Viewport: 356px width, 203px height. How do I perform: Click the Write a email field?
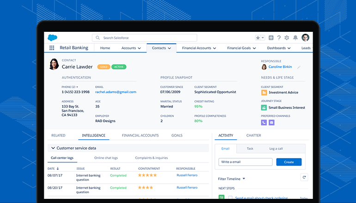[x=246, y=162]
